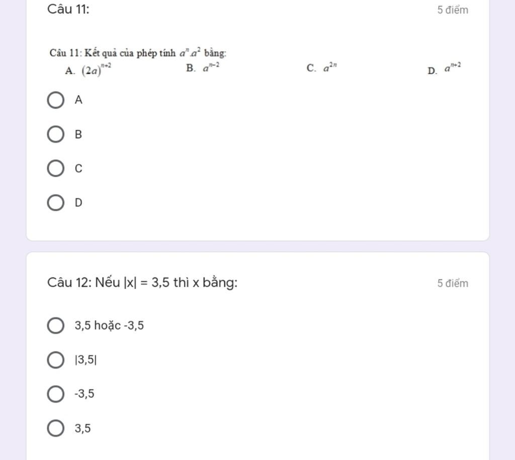
Task: Select radio button A for Câu 11
Action: tap(55, 100)
